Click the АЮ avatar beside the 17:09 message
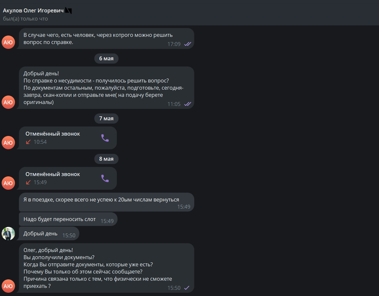Screen dimensions: 379x296 [x=8, y=42]
